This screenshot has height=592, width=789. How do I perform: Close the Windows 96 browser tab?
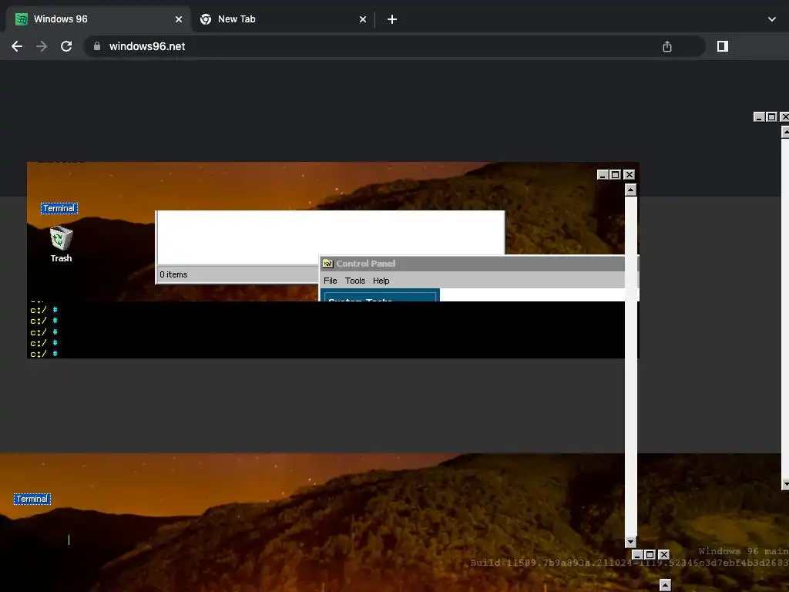179,19
